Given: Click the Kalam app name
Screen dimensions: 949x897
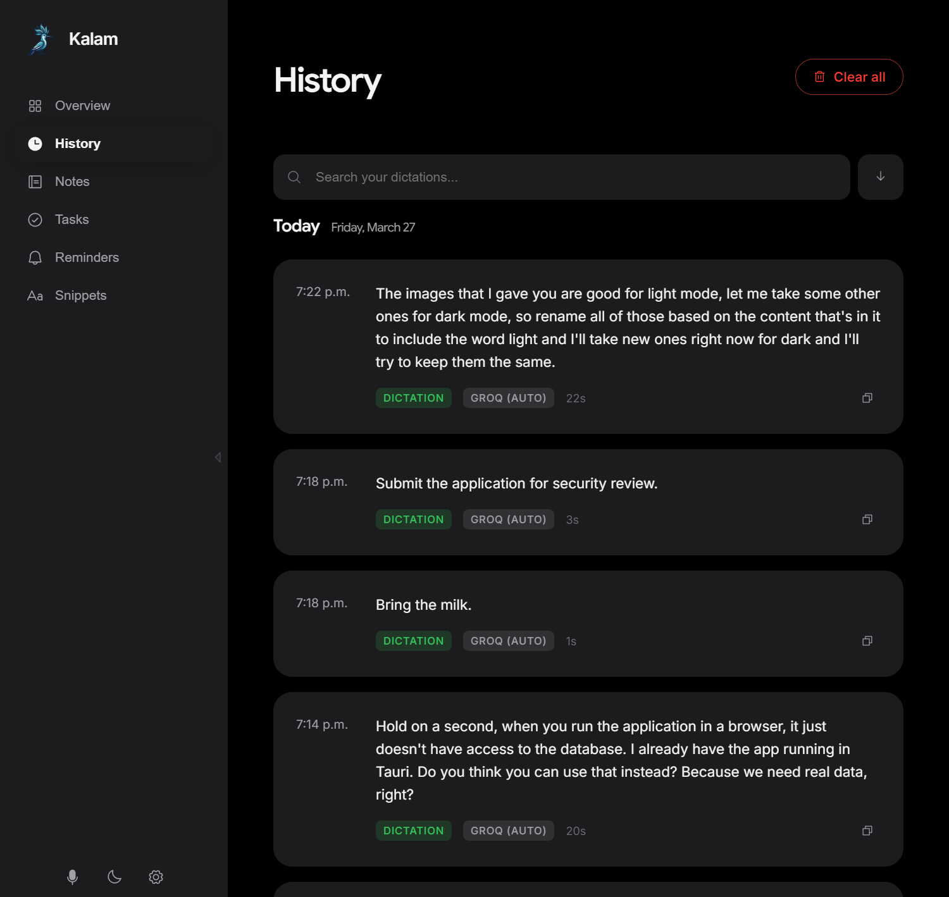Looking at the screenshot, I should (94, 39).
